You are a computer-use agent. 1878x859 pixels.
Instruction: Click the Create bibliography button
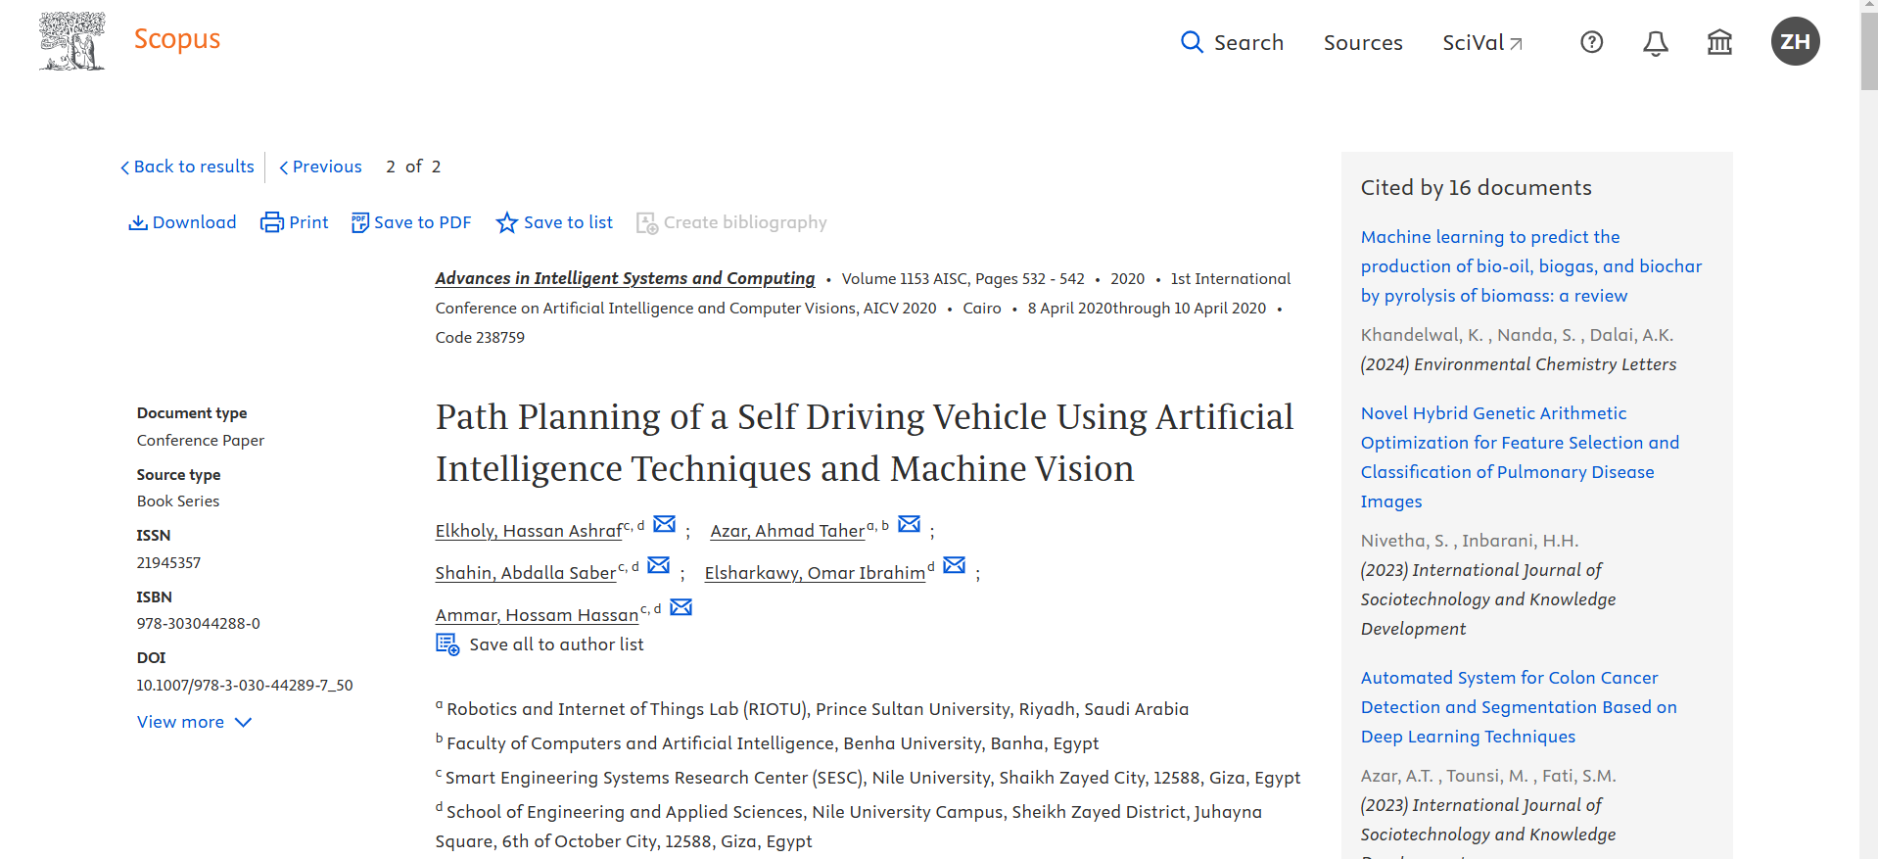click(x=731, y=223)
